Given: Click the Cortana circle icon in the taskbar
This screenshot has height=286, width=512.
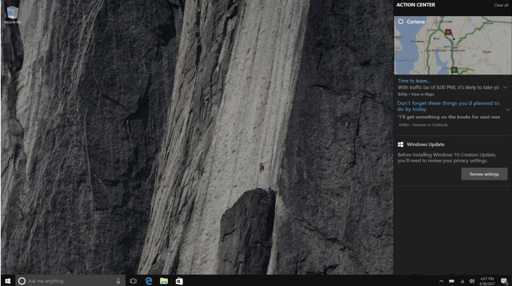Looking at the screenshot, I should [21, 281].
